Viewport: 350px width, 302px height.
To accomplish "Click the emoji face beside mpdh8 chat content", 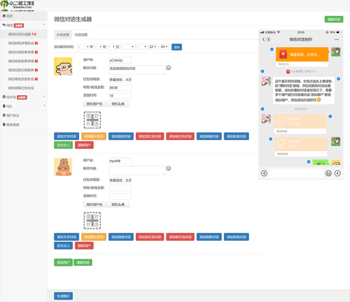I will tap(169, 168).
